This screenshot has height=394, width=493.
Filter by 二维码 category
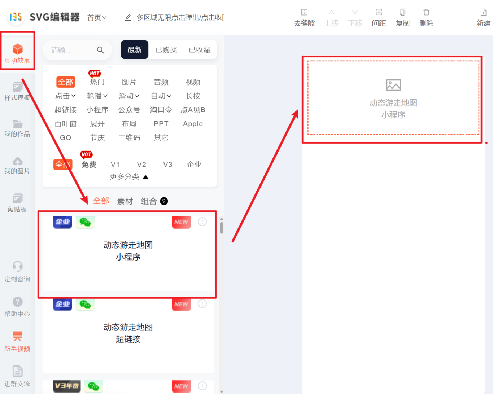coord(129,137)
